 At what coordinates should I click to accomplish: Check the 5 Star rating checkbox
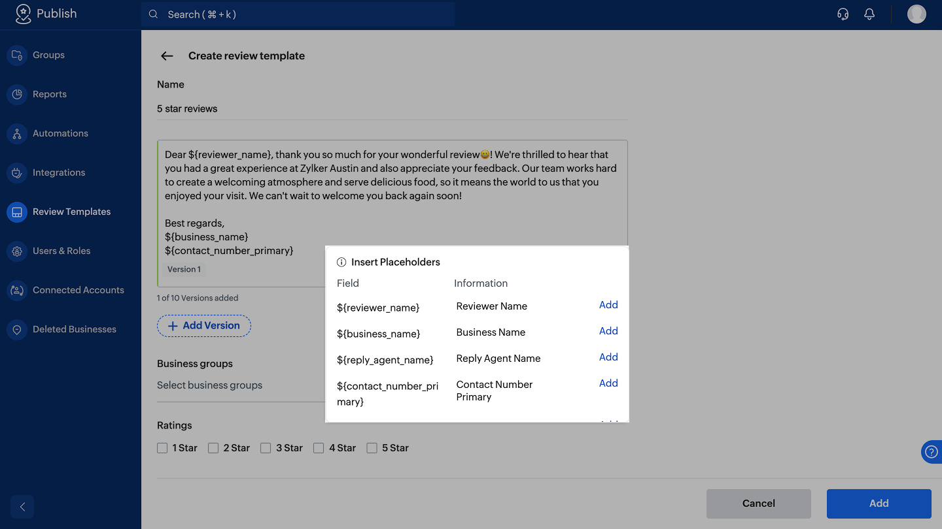point(372,448)
